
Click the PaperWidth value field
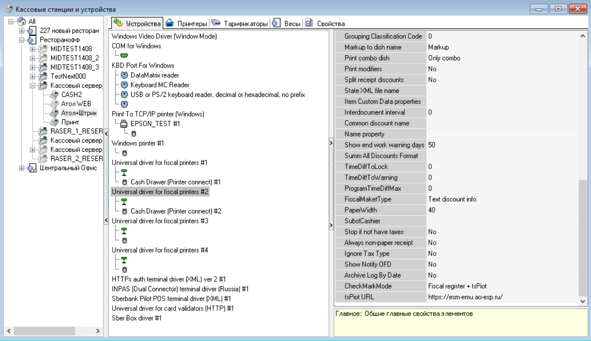point(501,210)
